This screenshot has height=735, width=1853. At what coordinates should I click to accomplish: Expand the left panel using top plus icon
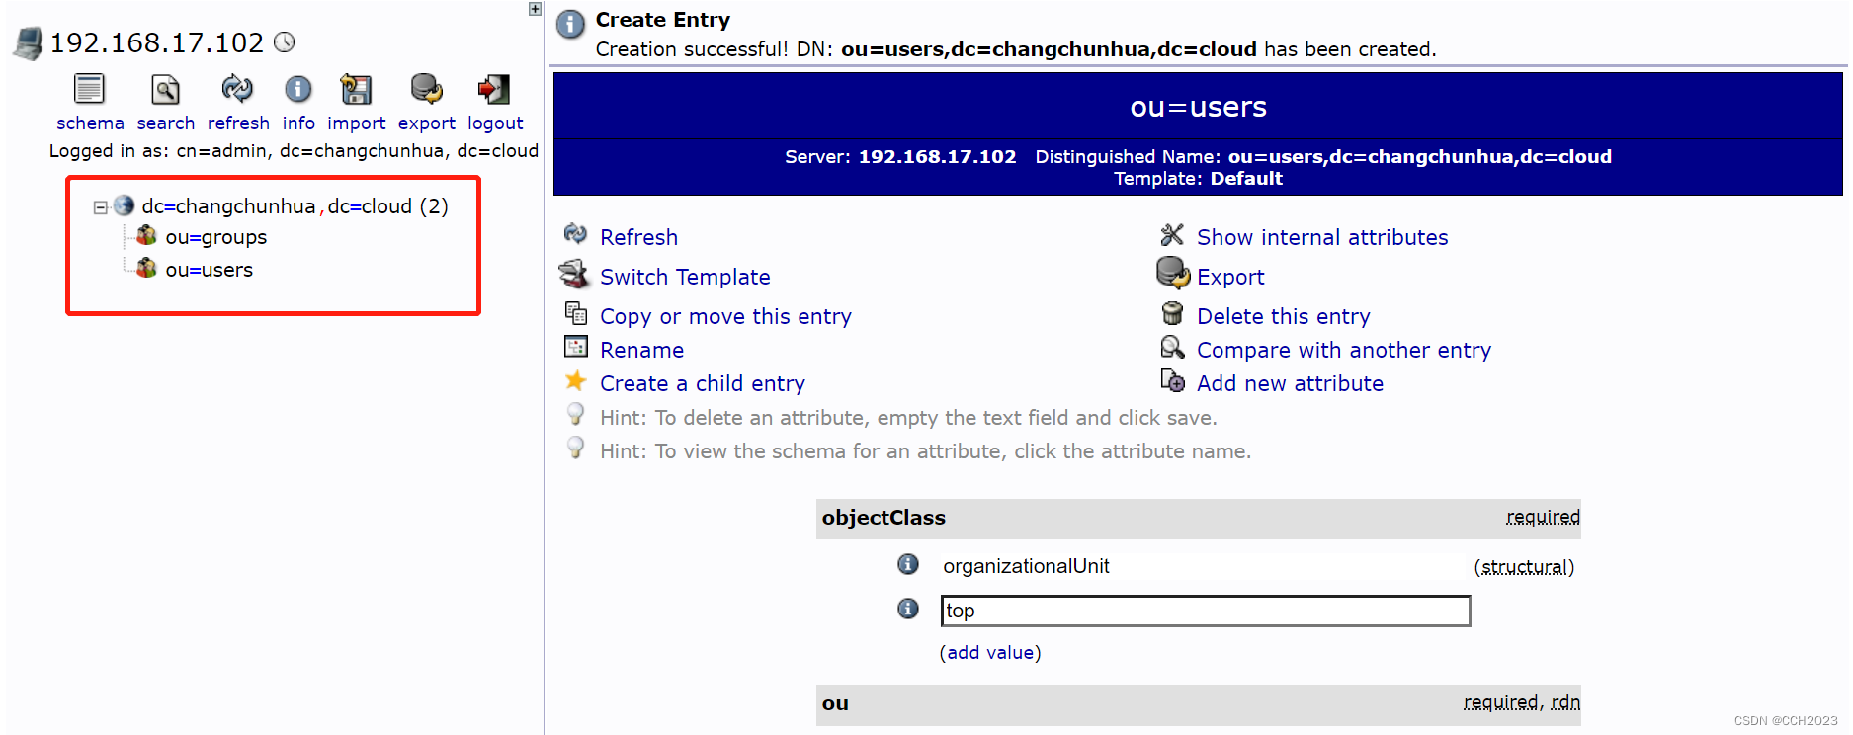[535, 9]
